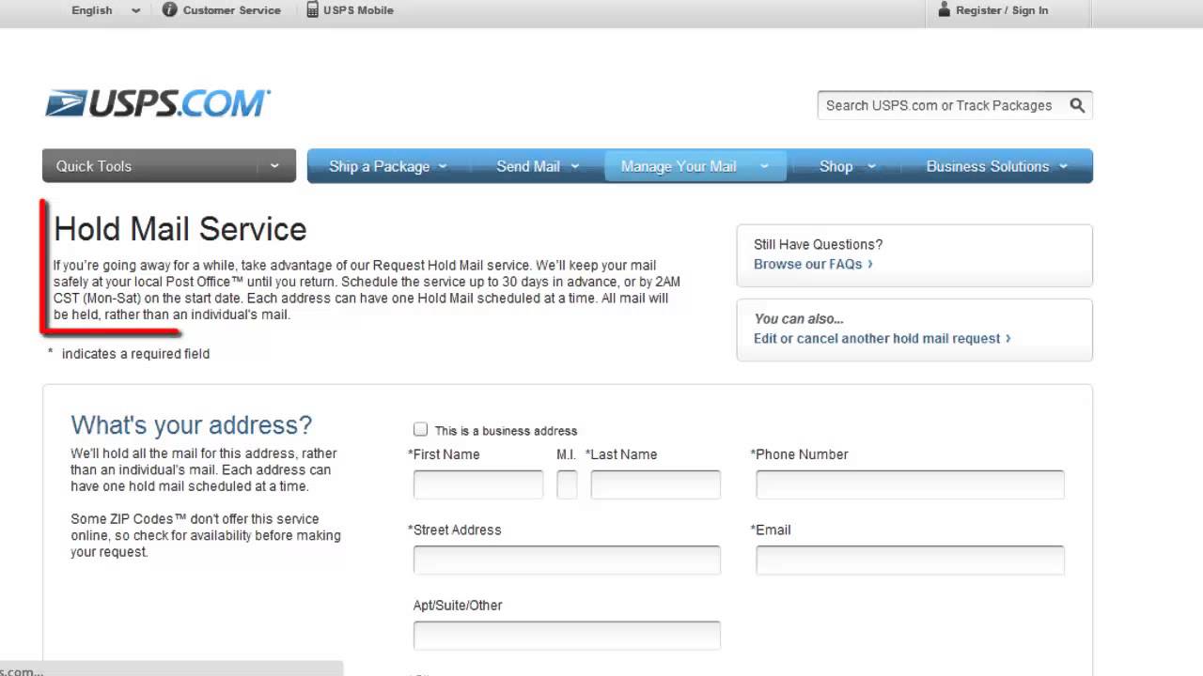Open the English language dropdown
The image size is (1203, 676).
click(x=106, y=10)
